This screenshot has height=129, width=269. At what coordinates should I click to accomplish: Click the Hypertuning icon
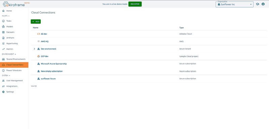(x=3, y=43)
